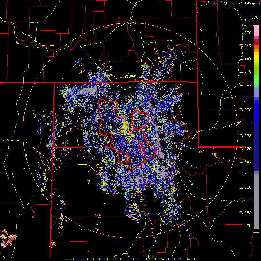The height and width of the screenshot is (261, 261).
Task: Click the 100 NMI range ring label
Action: point(130,23)
